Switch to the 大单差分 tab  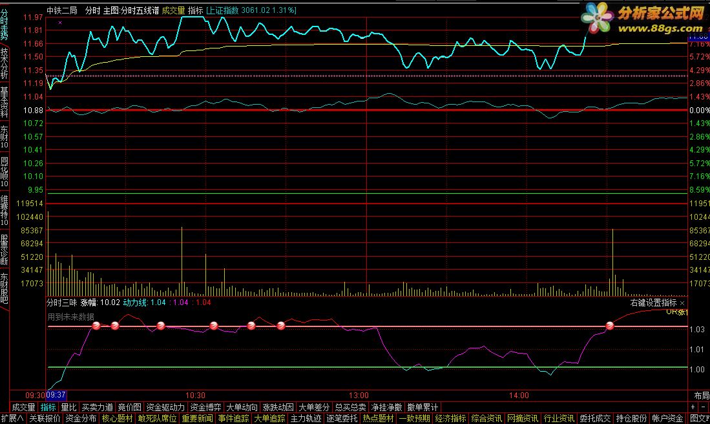click(x=314, y=407)
